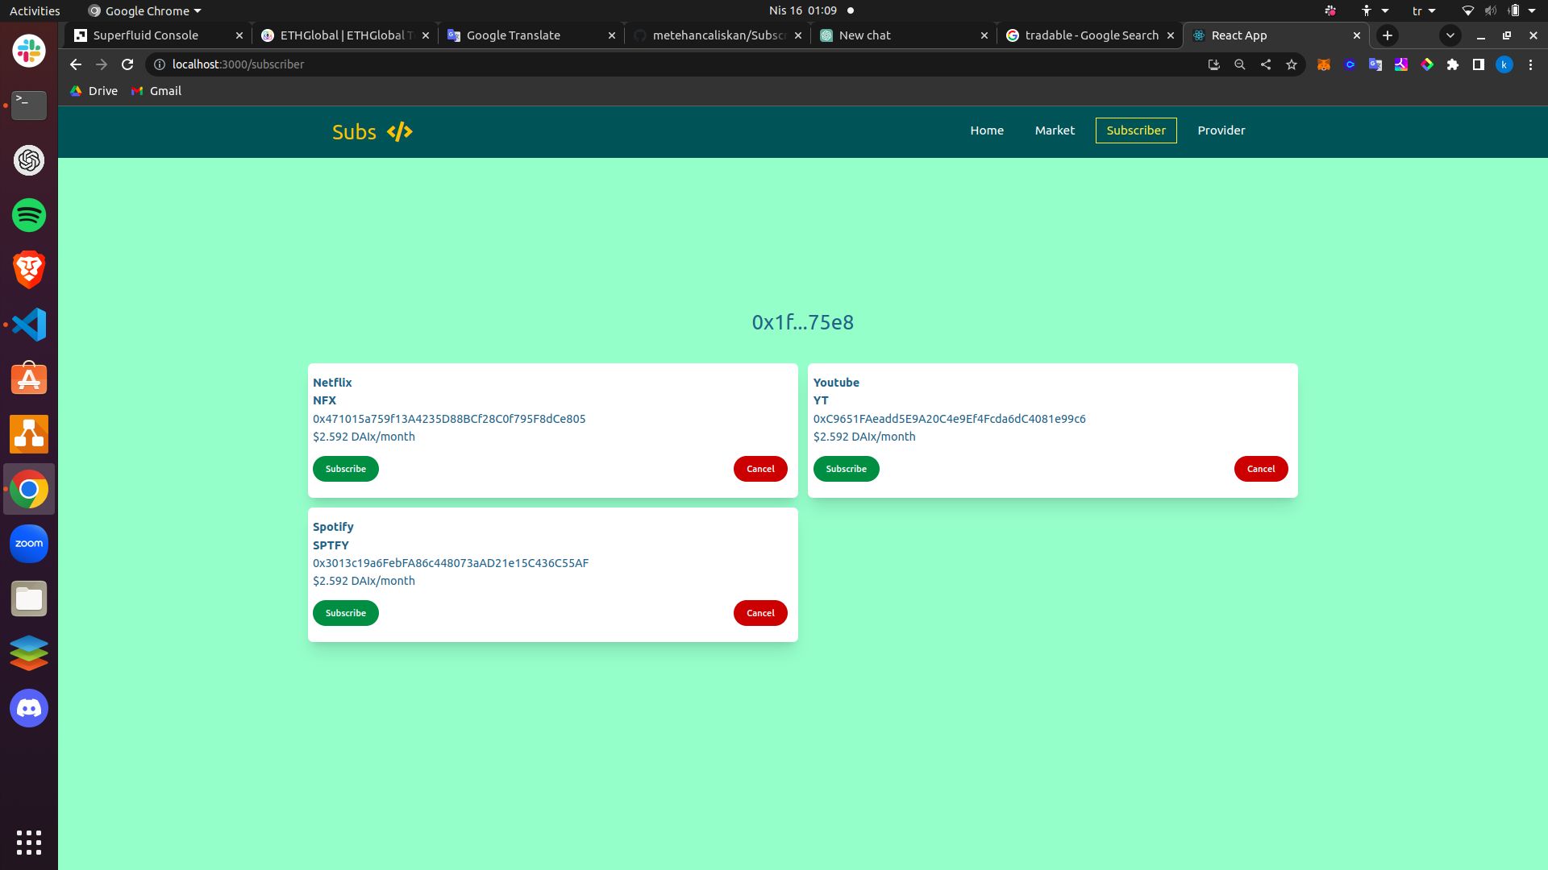1548x870 pixels.
Task: Open ChatGPT app in the dock
Action: [x=29, y=160]
